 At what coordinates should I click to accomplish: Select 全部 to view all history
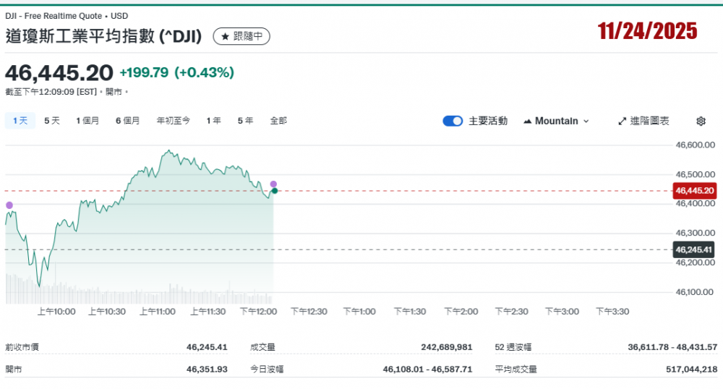pyautogui.click(x=278, y=121)
